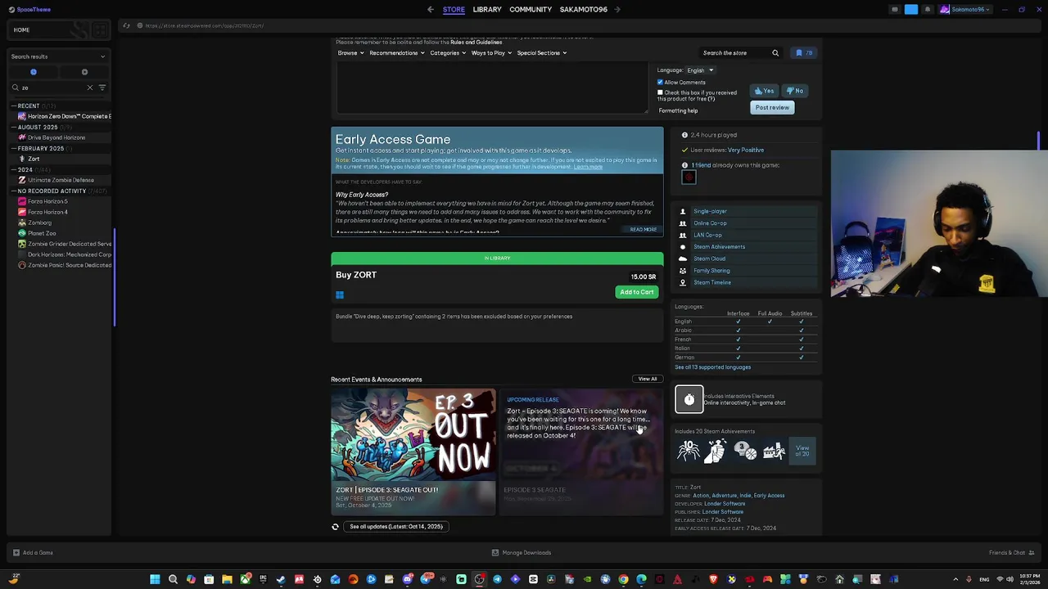Change review Language dropdown

pos(700,70)
